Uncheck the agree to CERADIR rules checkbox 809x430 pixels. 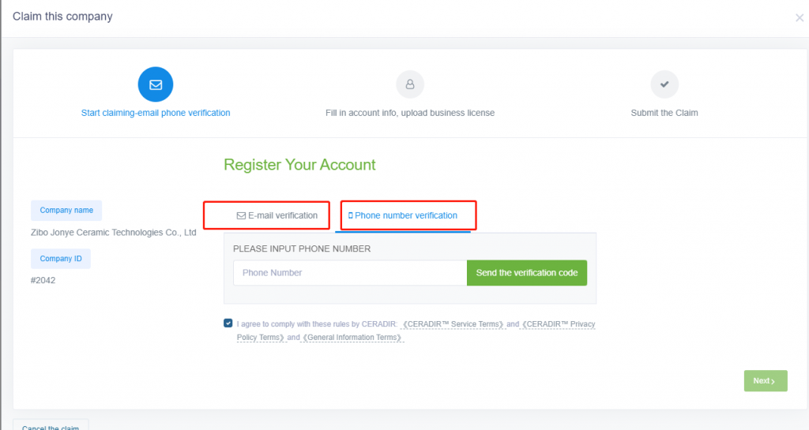click(x=228, y=323)
